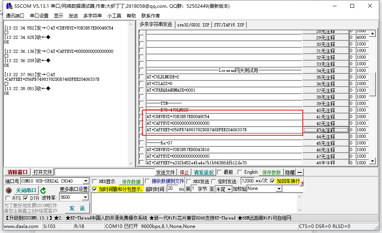The height and width of the screenshot is (233, 382).
Task: Open the 波特率 9600 baud rate dropdown
Action: (86, 198)
